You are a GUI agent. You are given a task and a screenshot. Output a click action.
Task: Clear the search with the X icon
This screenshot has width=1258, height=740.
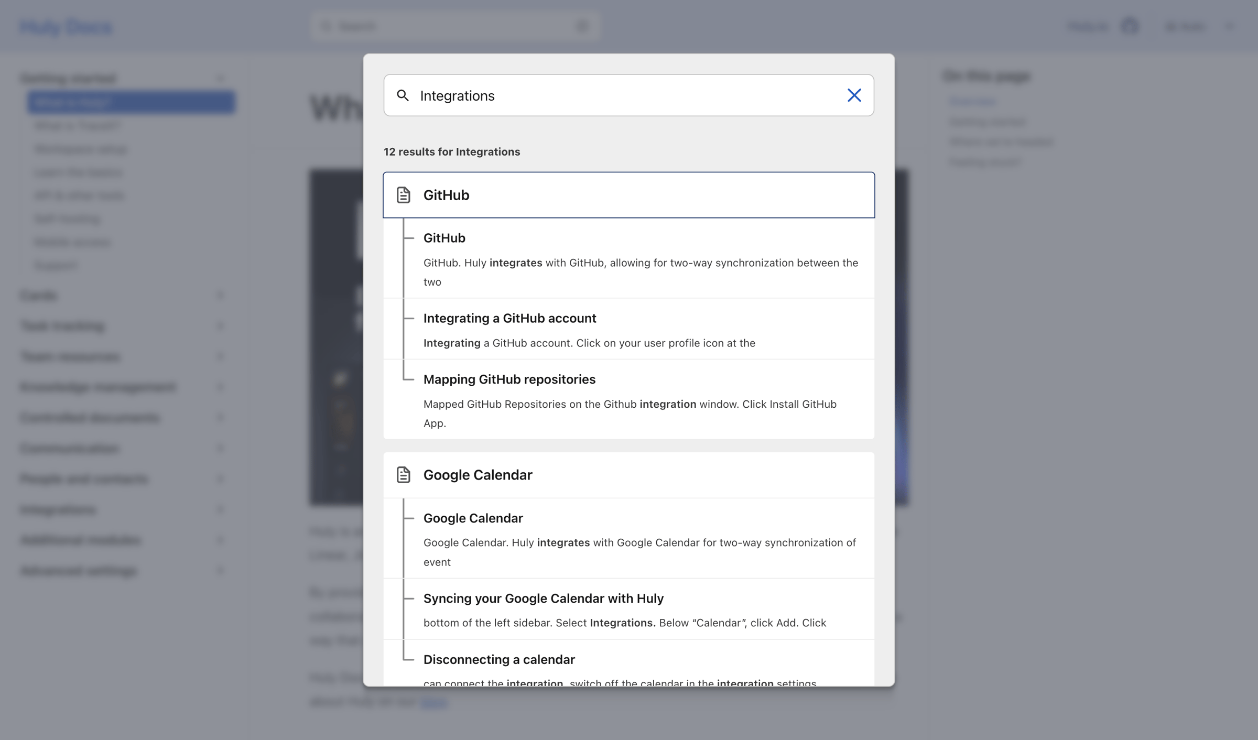[x=854, y=95]
